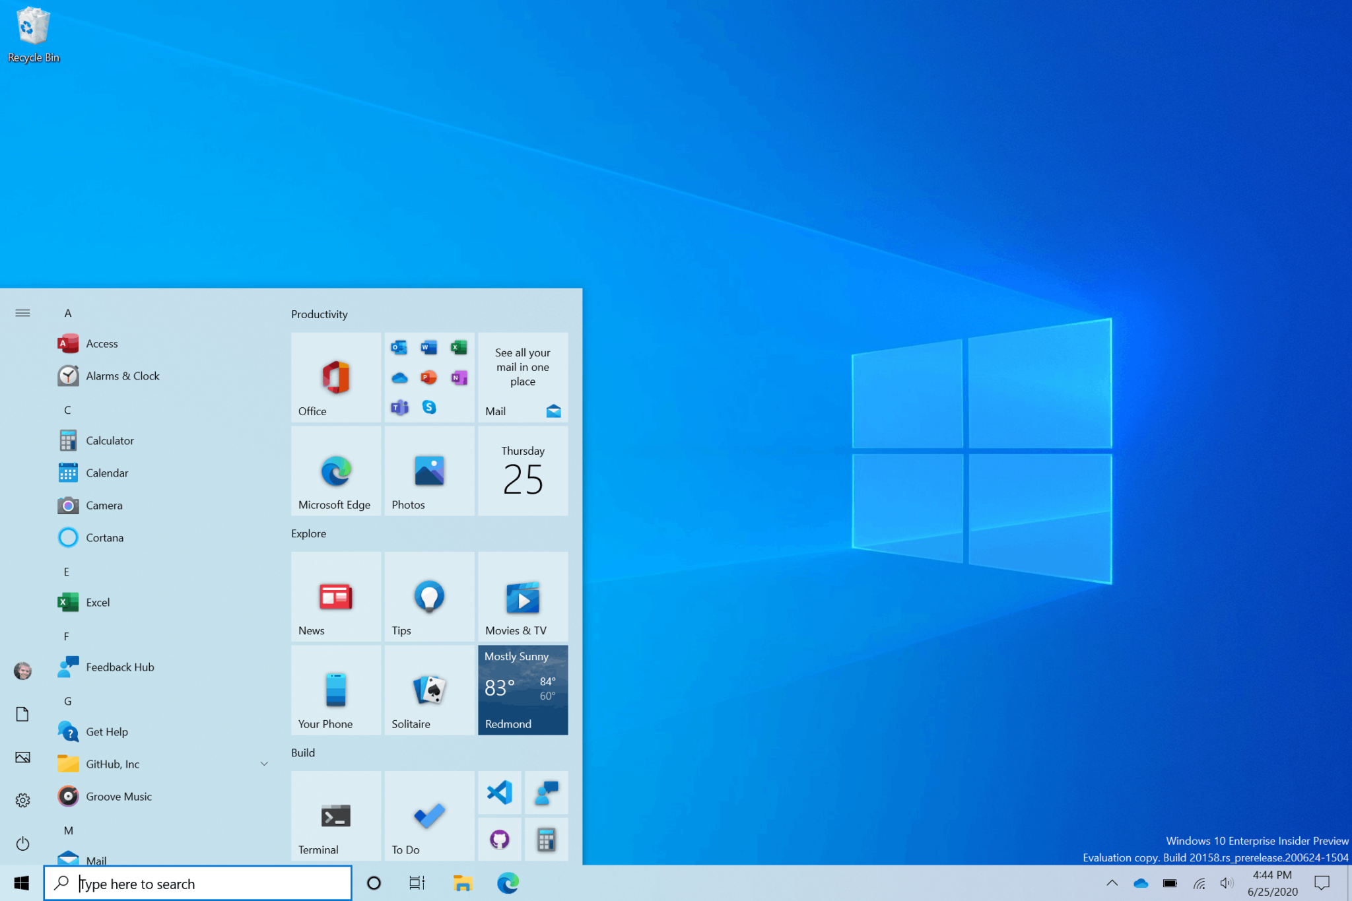Click Tips icon in Explore section
1352x901 pixels.
click(x=426, y=592)
